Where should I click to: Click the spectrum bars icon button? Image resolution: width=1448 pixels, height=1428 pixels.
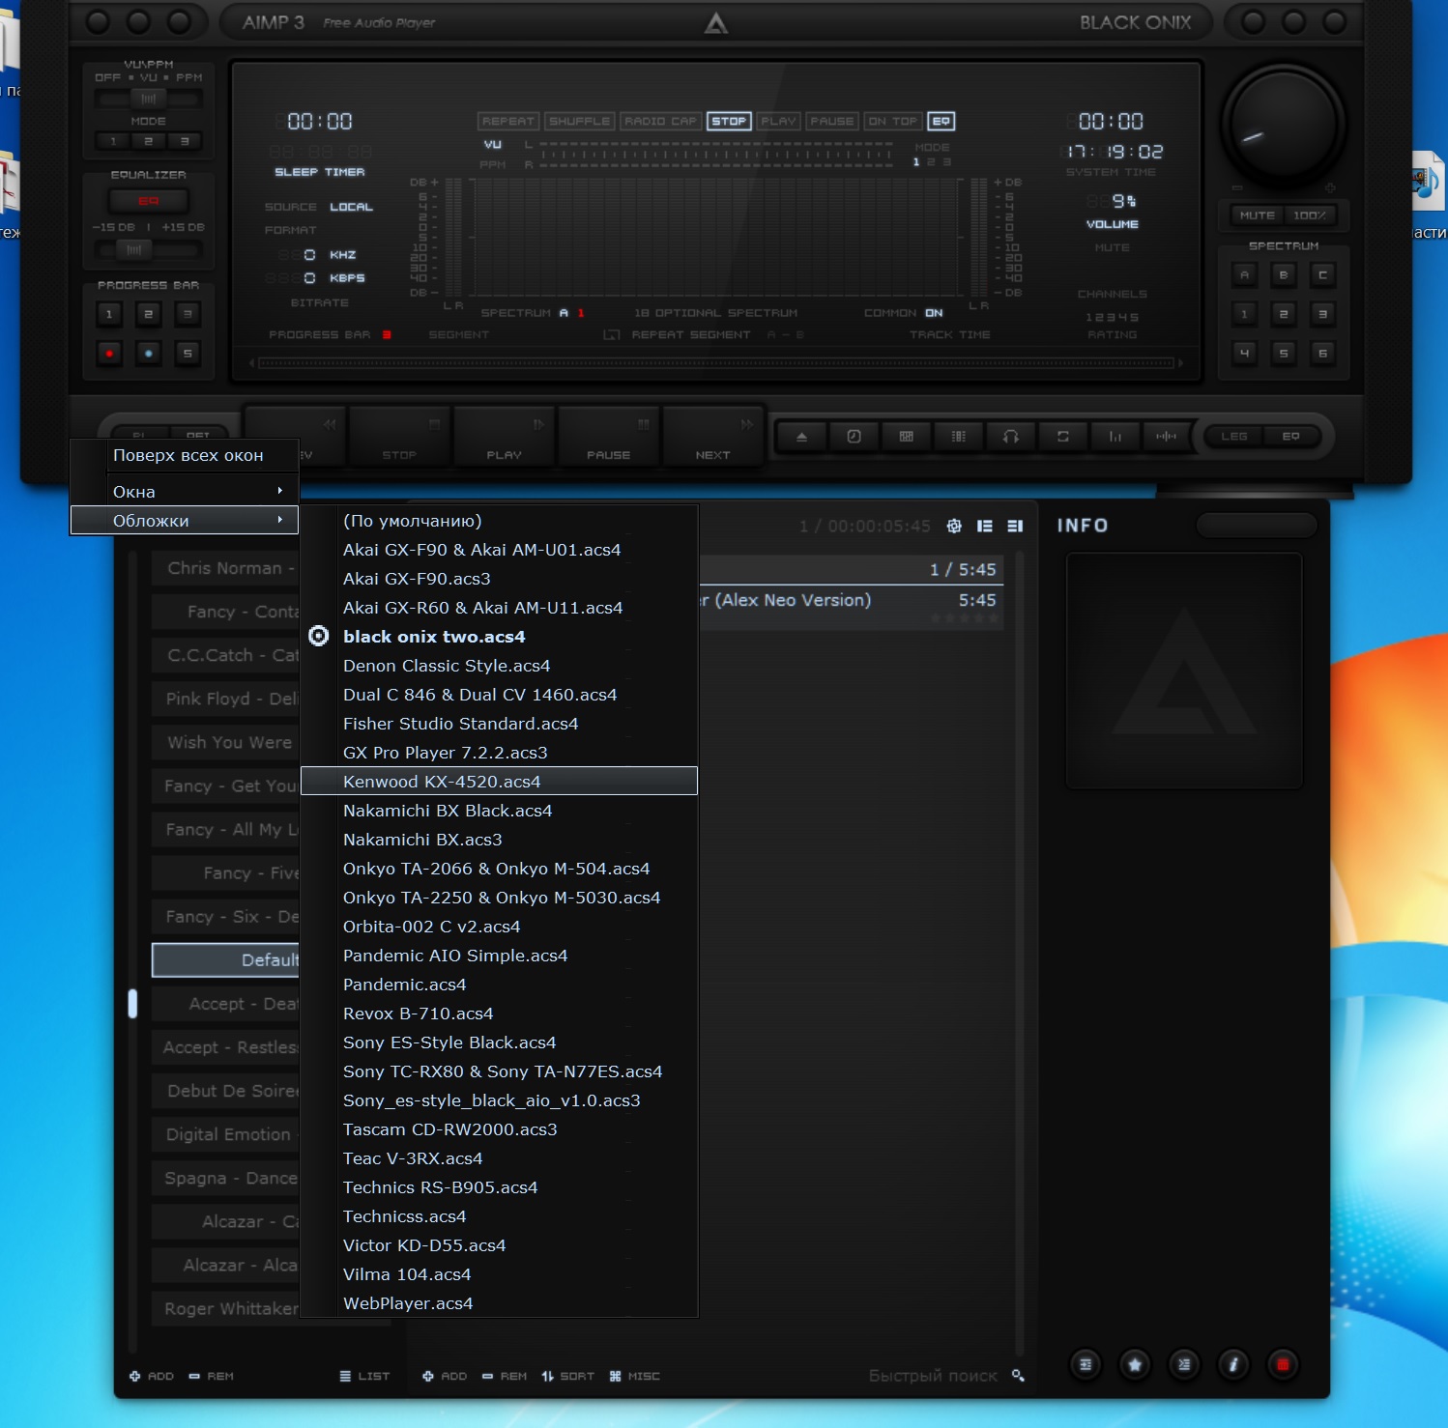click(x=1115, y=437)
